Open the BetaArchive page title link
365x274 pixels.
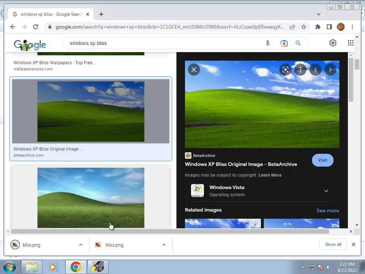pos(241,164)
